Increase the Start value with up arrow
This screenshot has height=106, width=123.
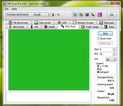(114, 48)
